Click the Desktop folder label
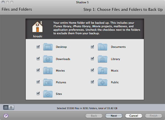This screenshot has width=165, height=120. pyautogui.click(x=61, y=47)
